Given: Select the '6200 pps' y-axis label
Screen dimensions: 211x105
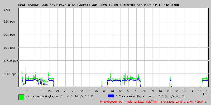Looking at the screenshot, I should [x=10, y=74].
